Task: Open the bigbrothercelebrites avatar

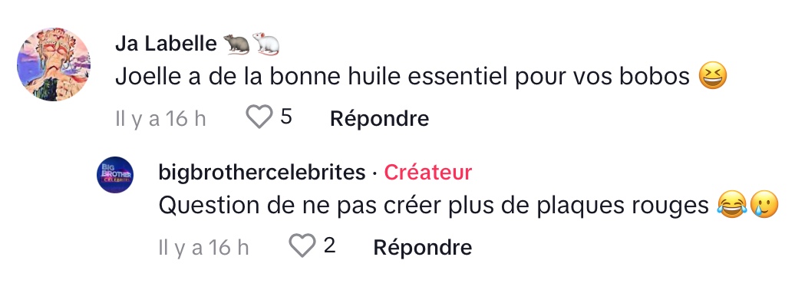Action: pos(115,175)
